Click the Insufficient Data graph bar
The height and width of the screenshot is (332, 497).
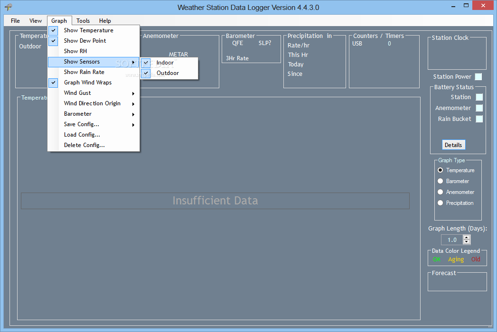[x=215, y=201]
